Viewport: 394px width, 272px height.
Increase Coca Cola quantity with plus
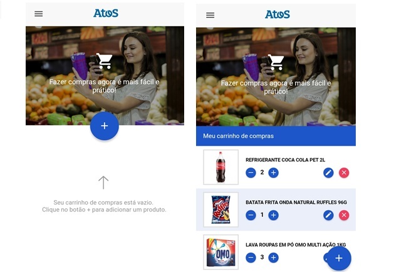273,173
